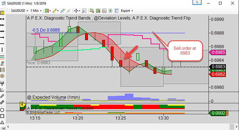
Task: Toggle the chart link L button
Action: click(197, 2)
